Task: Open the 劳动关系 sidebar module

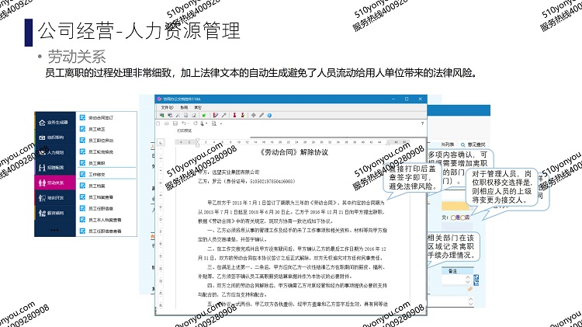Action: [x=57, y=182]
